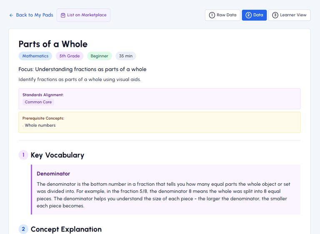This screenshot has height=234, width=320.
Task: Click the Whole numbers prerequisite
Action: point(40,125)
